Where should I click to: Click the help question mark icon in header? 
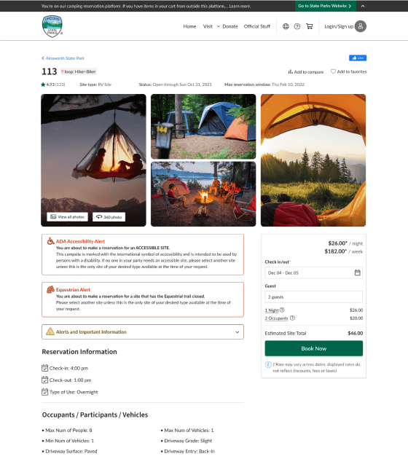point(297,26)
